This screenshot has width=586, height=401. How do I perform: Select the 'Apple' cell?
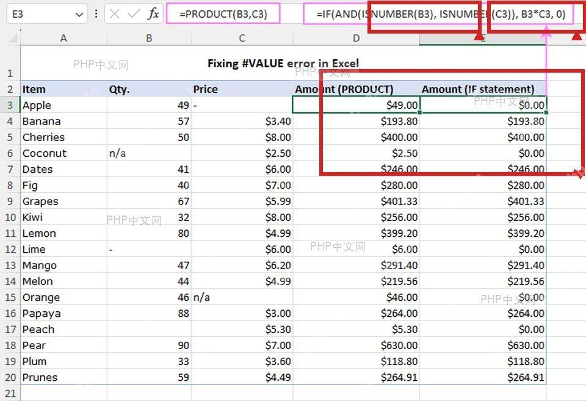[63, 105]
